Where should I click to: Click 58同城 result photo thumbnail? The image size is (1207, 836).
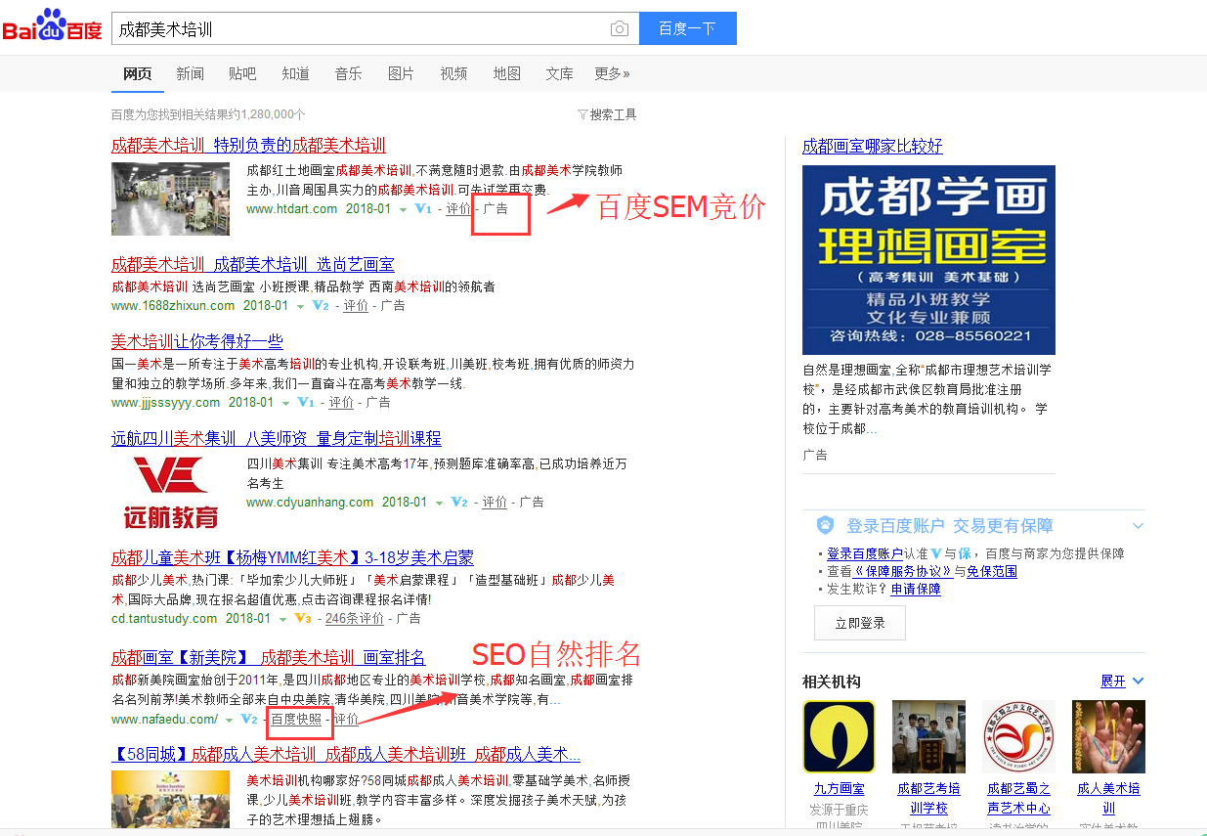(171, 801)
